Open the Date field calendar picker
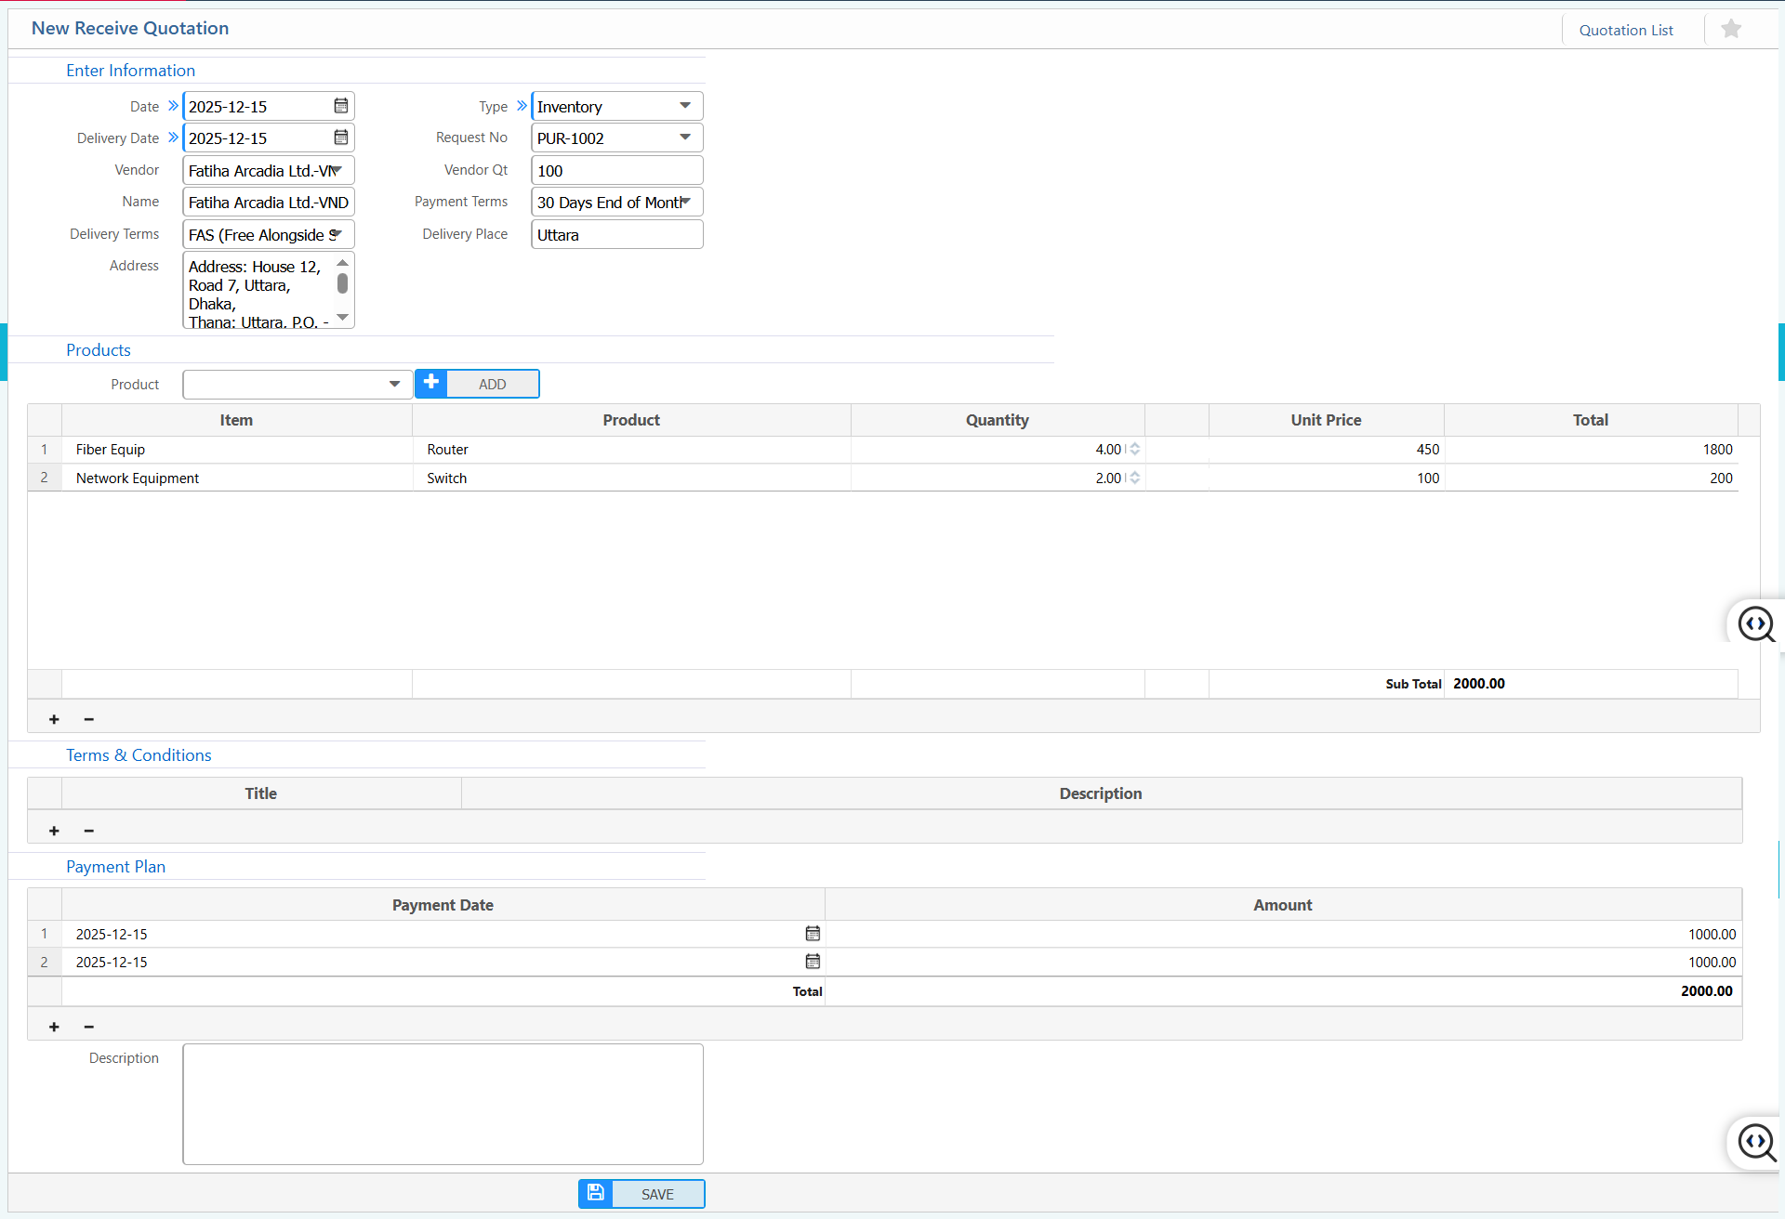Screen dimensions: 1785x1219 pyautogui.click(x=341, y=106)
